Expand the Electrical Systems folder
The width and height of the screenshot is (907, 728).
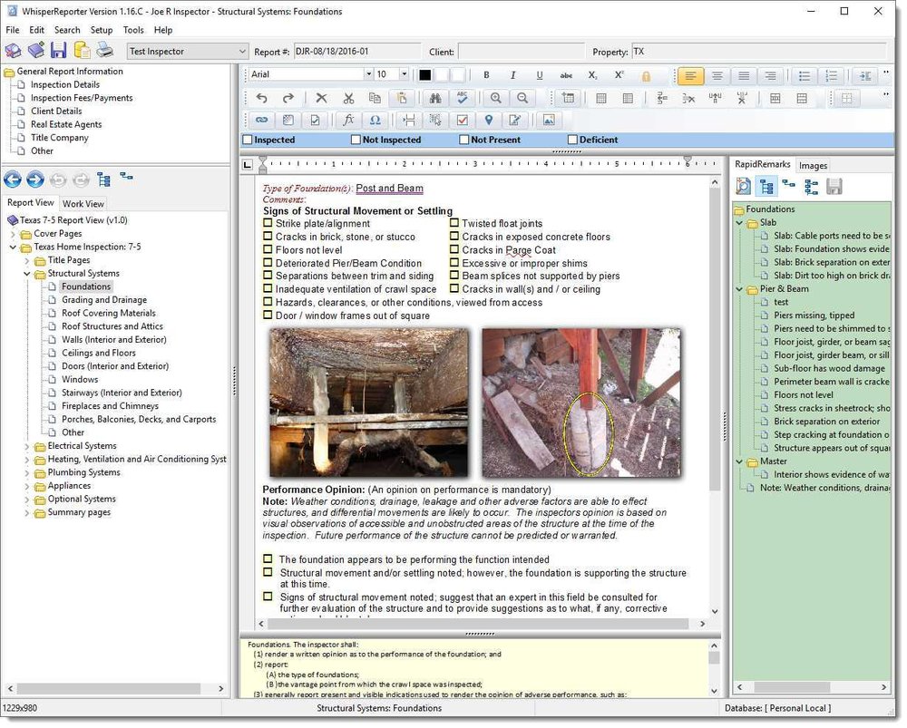tap(26, 446)
